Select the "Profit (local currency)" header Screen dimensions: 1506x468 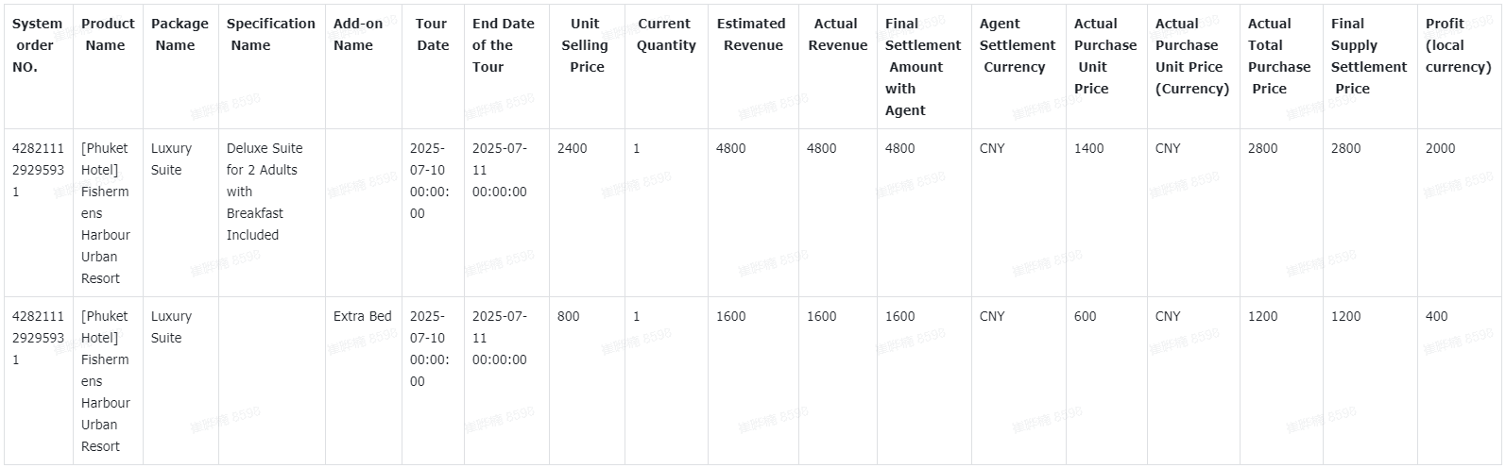click(1458, 45)
